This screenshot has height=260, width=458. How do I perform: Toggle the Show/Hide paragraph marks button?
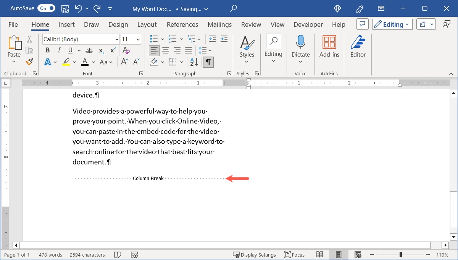[x=208, y=62]
